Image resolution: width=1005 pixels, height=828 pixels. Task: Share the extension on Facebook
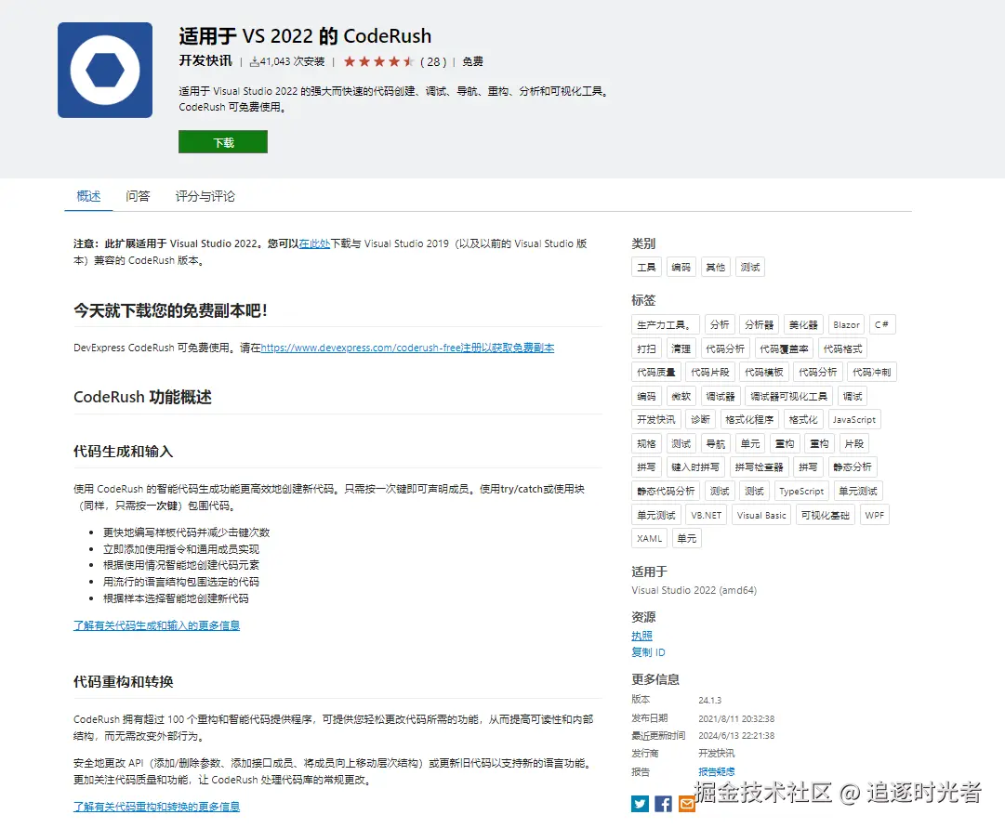click(664, 804)
